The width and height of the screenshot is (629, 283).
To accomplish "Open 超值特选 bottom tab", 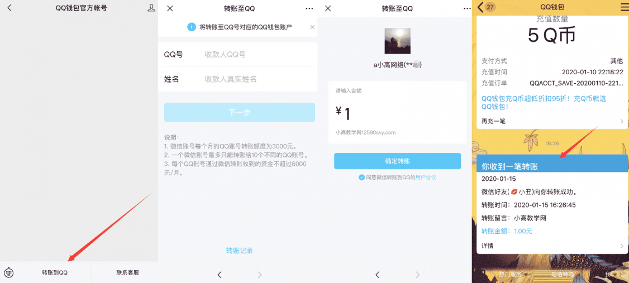I will [562, 275].
